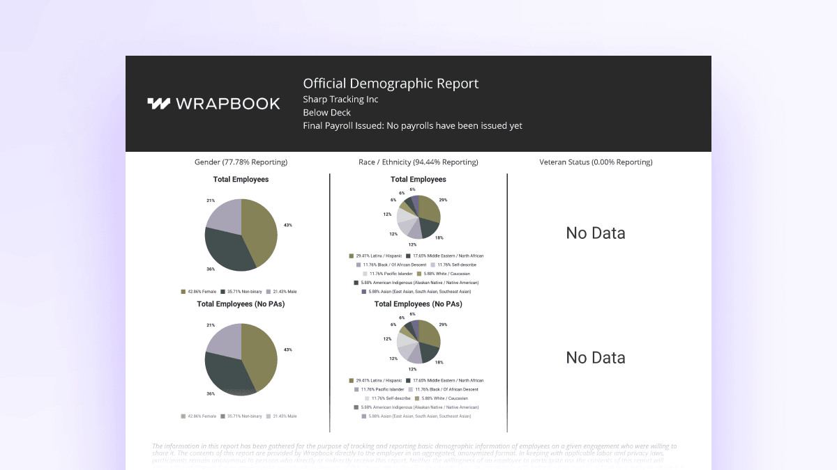The image size is (837, 470).
Task: Click the Race / Ethnicity No PAs pie chart
Action: 418,343
